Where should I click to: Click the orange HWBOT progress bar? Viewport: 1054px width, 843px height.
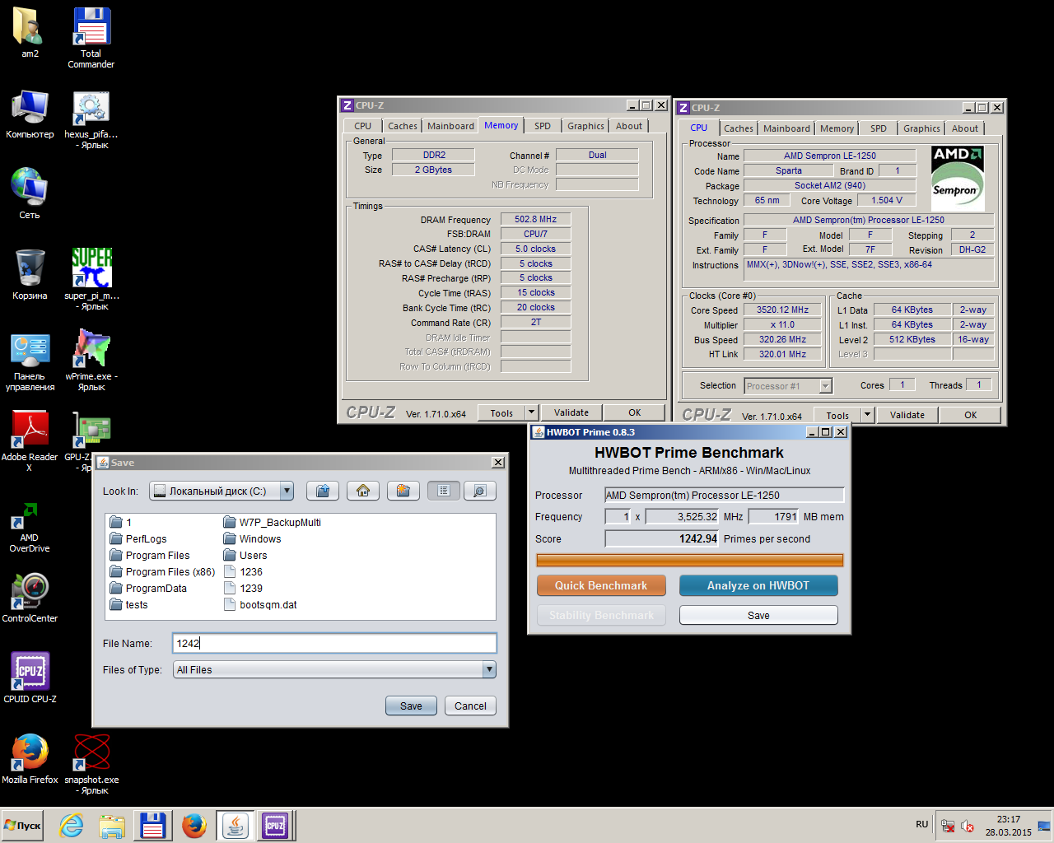point(689,561)
